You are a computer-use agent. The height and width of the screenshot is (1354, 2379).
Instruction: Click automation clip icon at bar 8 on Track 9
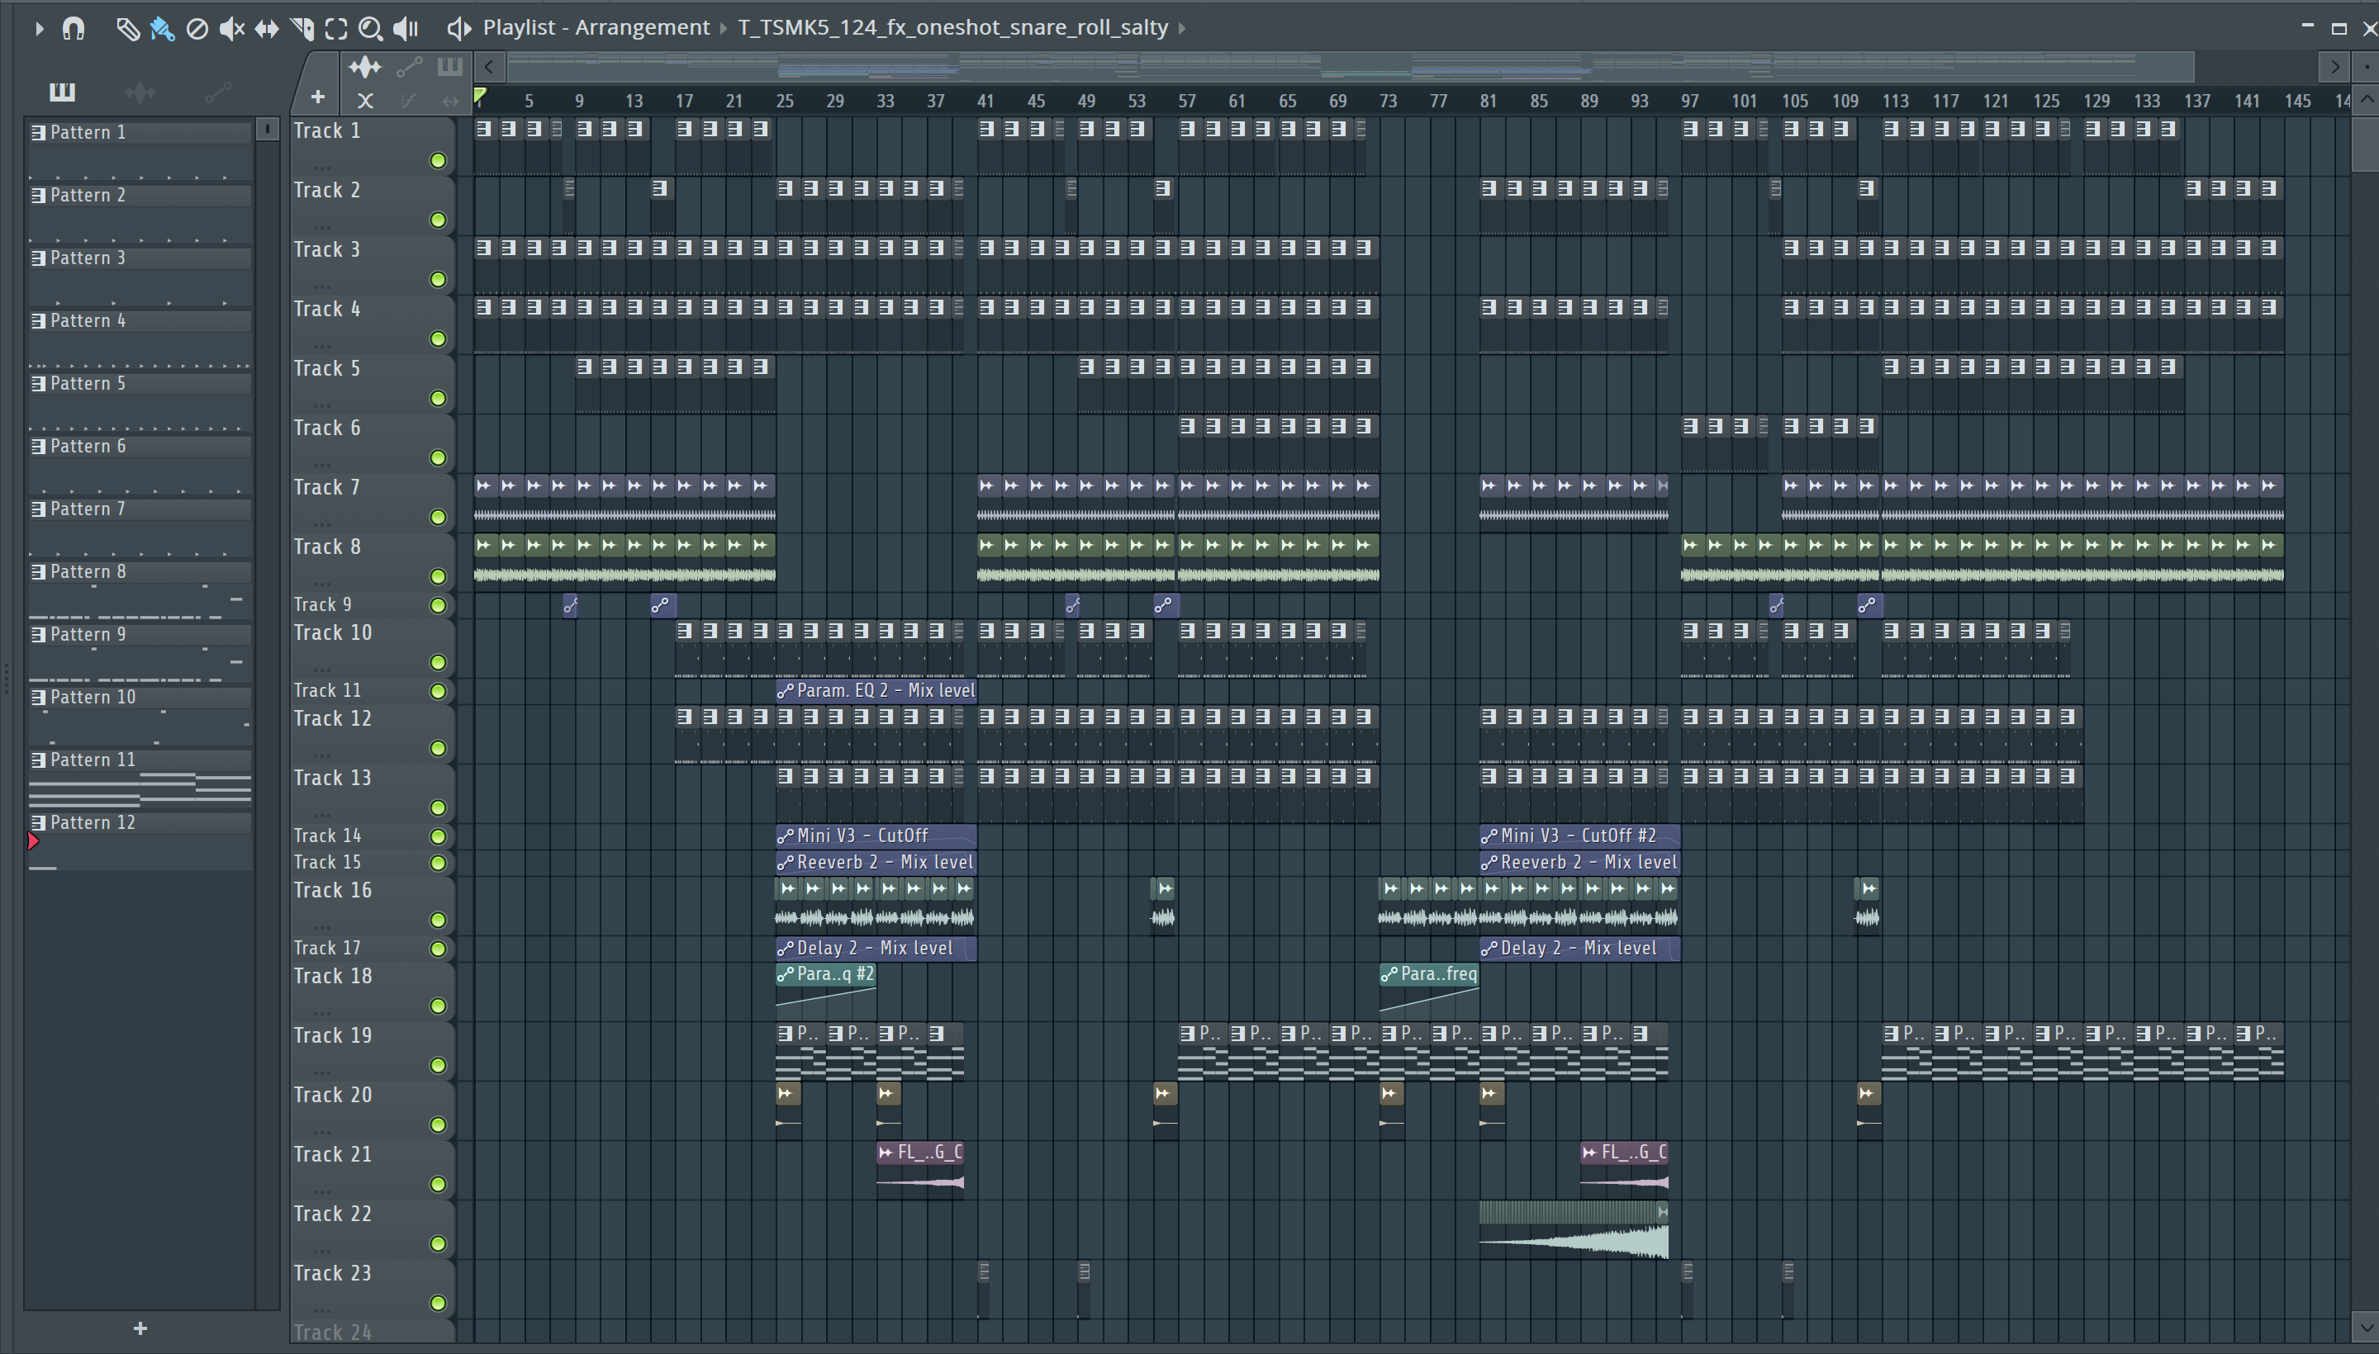tap(570, 606)
